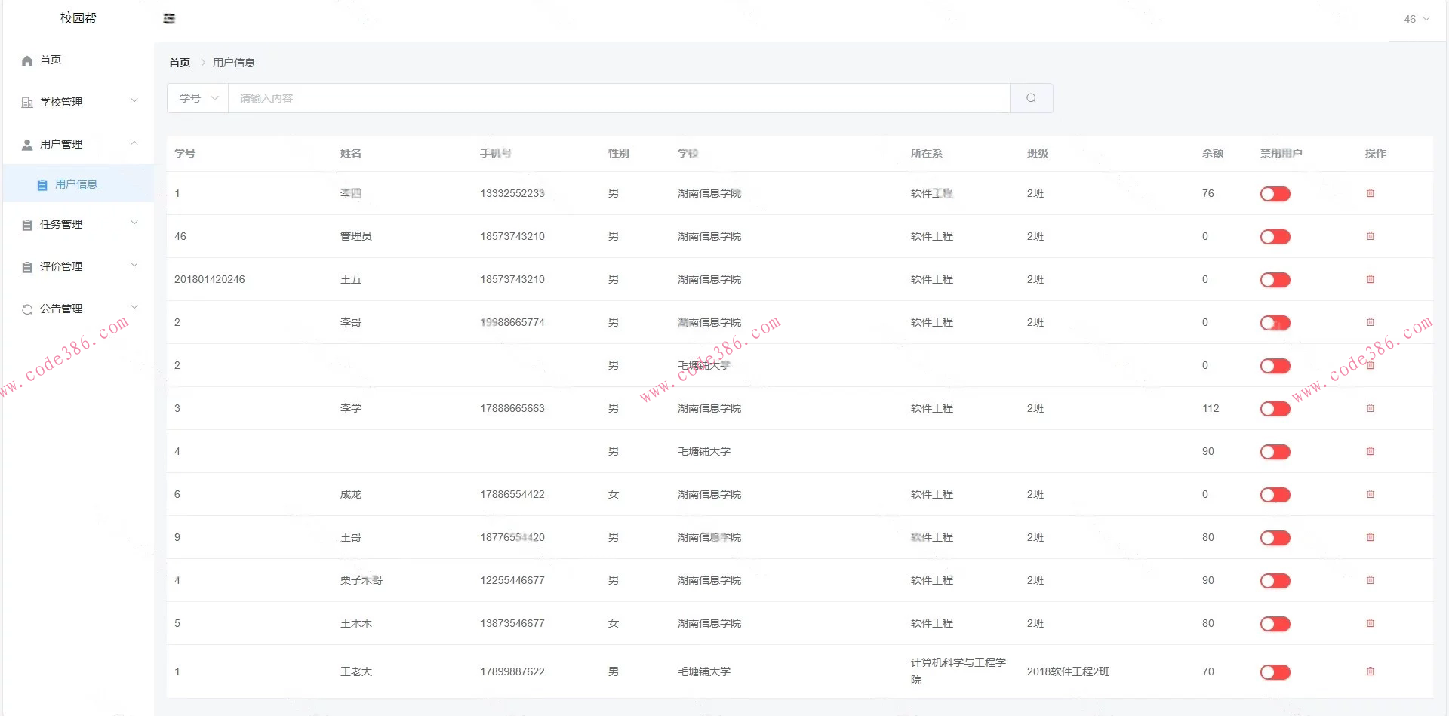Screen dimensions: 1449x716
Task: Toggle the disable switch for 李学
Action: pyautogui.click(x=1275, y=409)
